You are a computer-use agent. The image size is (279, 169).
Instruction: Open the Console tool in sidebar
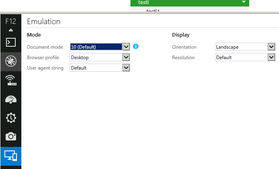11,42
